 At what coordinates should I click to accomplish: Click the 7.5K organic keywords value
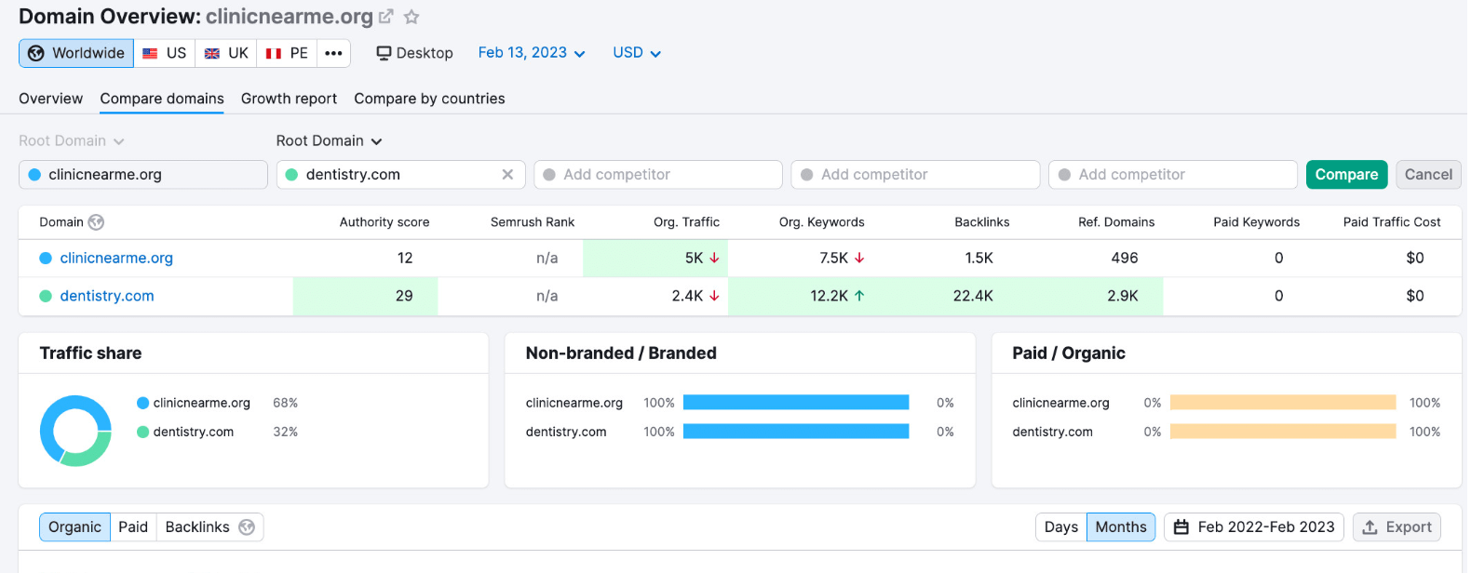tap(833, 258)
